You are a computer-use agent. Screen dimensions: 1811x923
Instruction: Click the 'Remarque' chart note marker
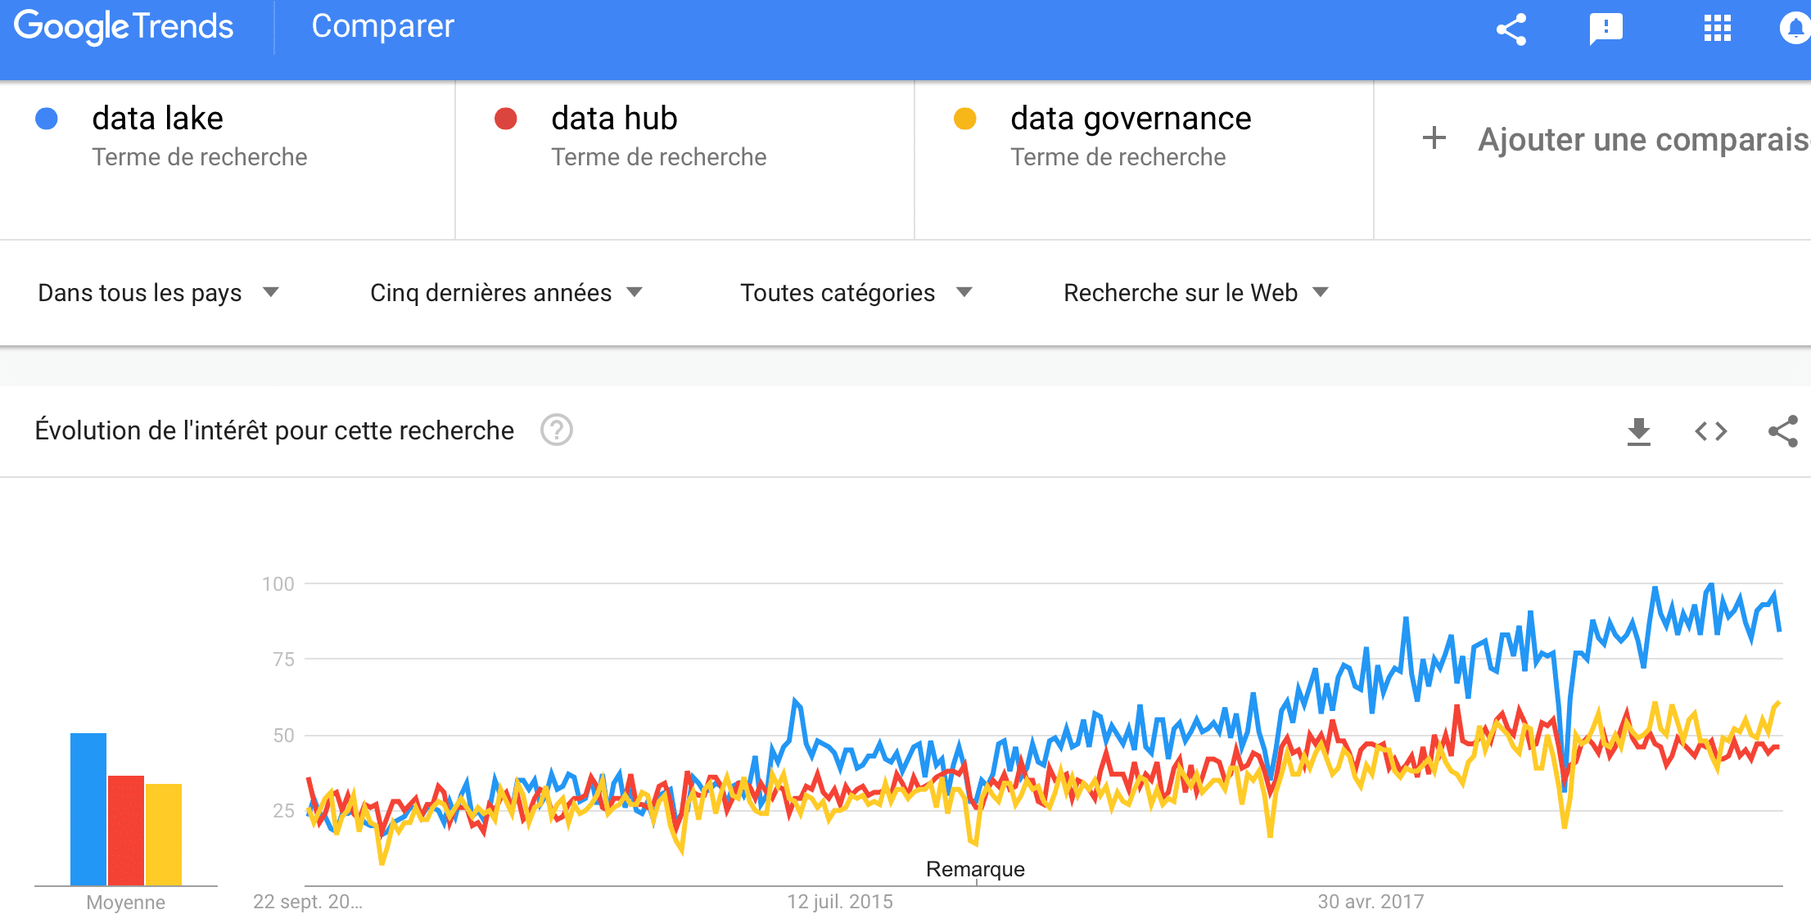pyautogui.click(x=975, y=869)
